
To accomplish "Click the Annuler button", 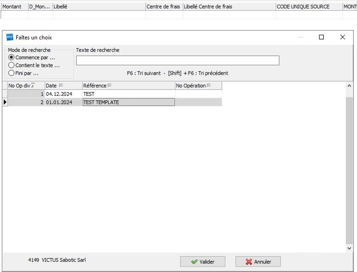I will 258,261.
